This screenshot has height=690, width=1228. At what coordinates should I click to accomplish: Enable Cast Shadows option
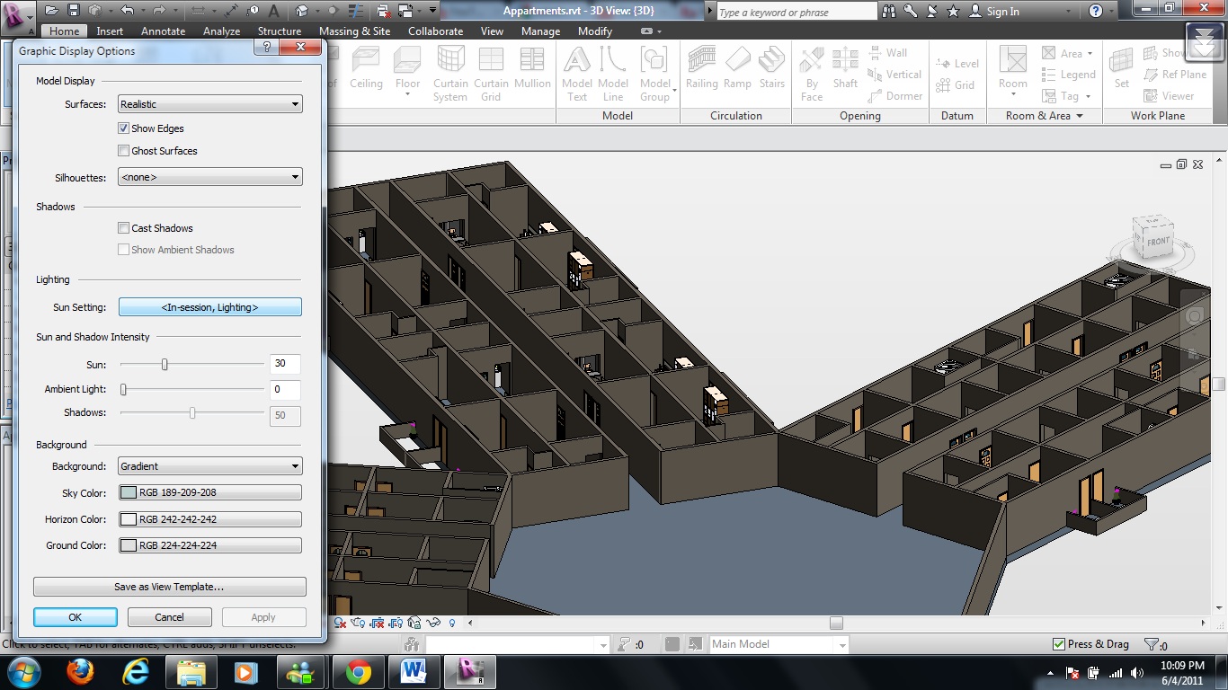pyautogui.click(x=124, y=228)
